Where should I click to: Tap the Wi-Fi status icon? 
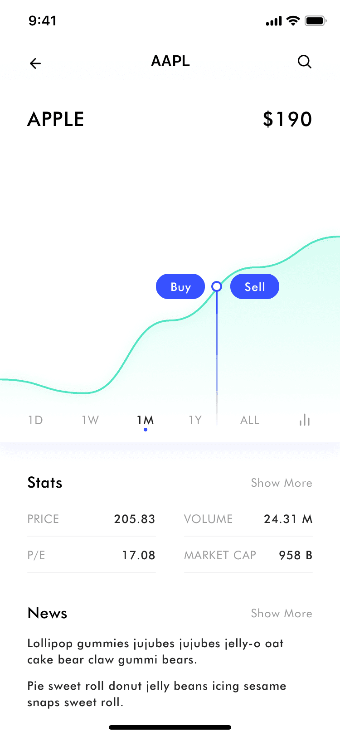pyautogui.click(x=294, y=21)
